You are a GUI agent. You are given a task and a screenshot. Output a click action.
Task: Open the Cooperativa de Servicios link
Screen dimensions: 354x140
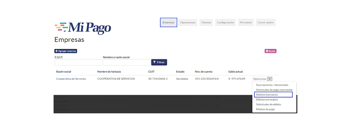pyautogui.click(x=71, y=79)
